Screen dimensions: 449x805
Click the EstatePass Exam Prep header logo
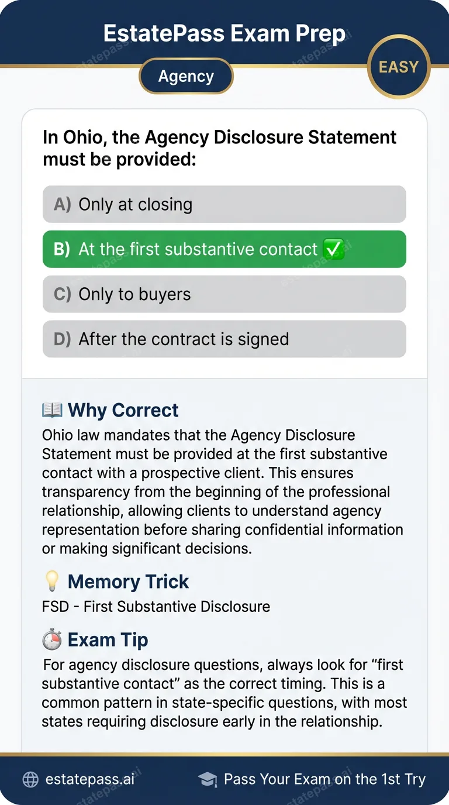pyautogui.click(x=224, y=33)
